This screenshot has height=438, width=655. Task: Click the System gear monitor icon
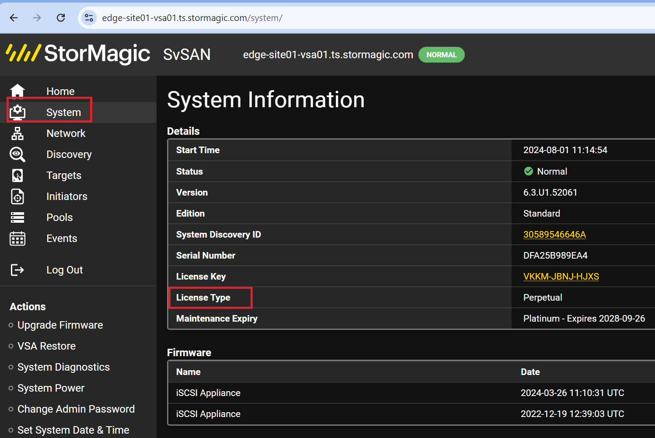[x=17, y=112]
